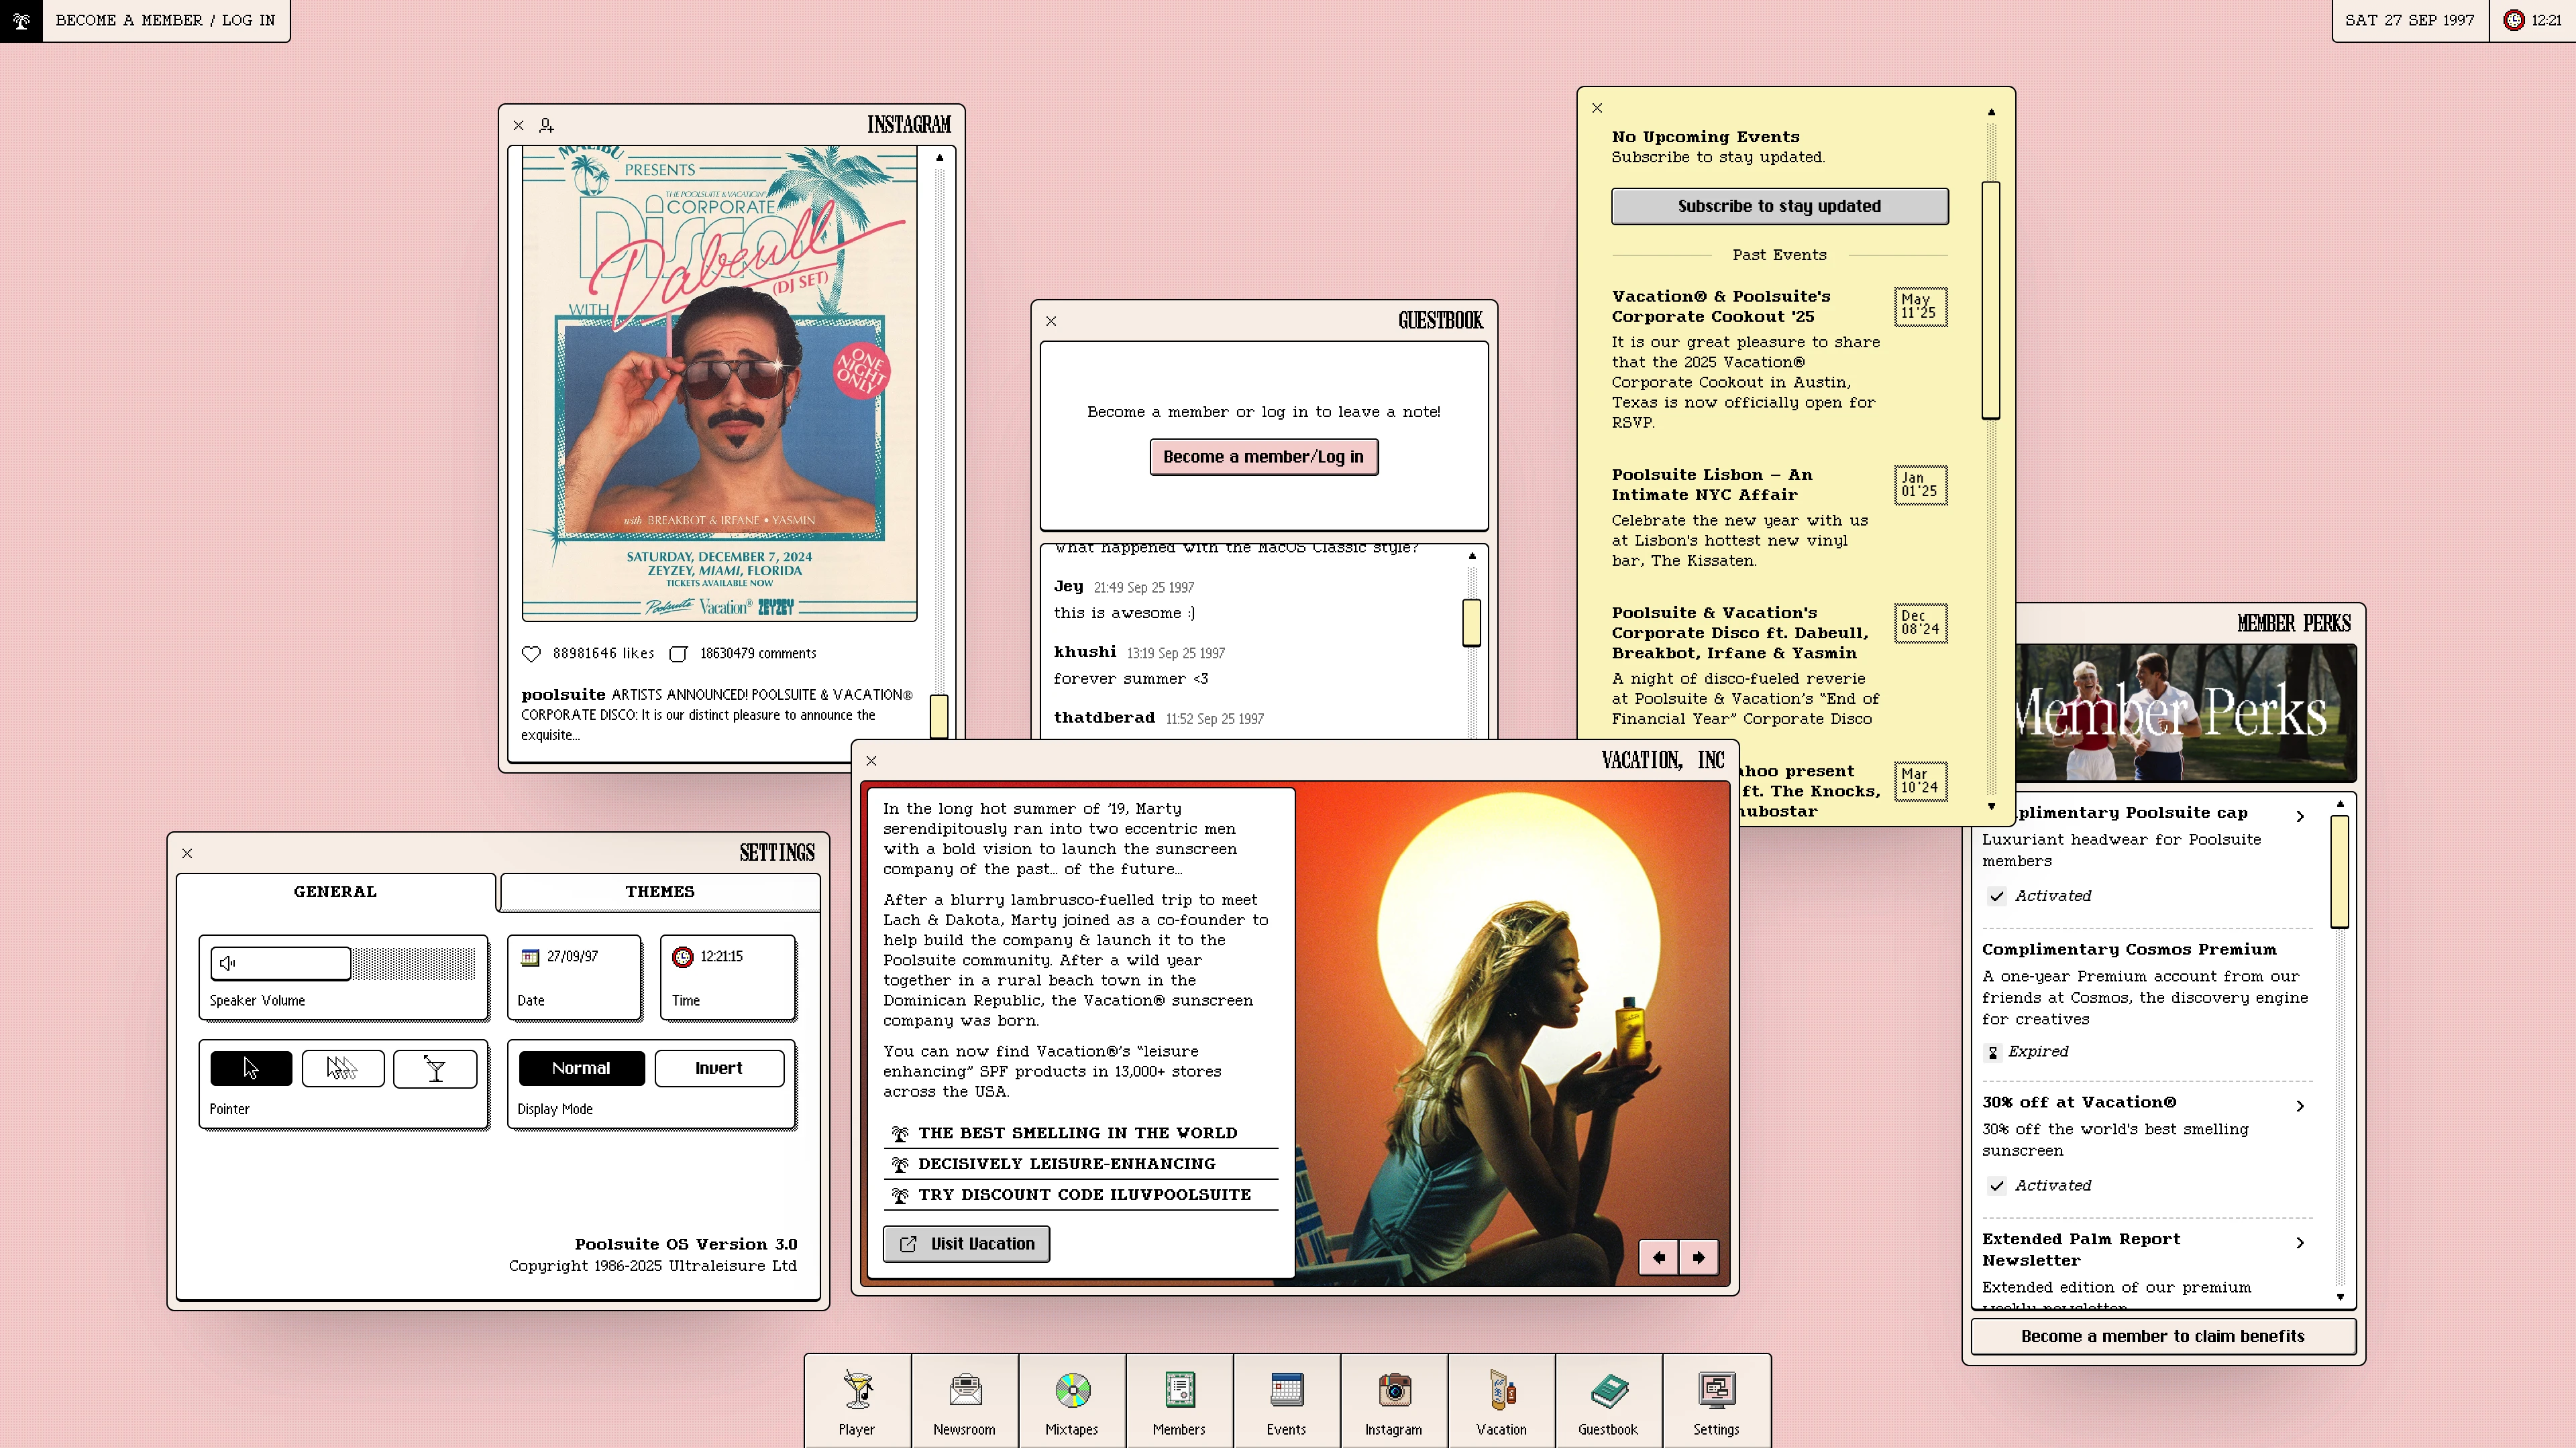
Task: Open Become a Member / Log In menu
Action: tap(165, 20)
